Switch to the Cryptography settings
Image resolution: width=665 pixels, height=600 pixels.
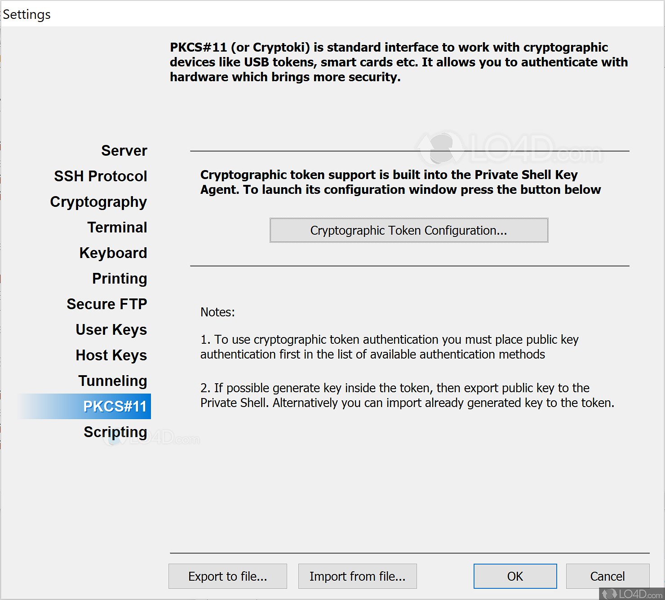tap(98, 202)
